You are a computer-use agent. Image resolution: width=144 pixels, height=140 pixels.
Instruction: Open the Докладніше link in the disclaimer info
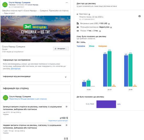pyautogui.click(x=16, y=69)
